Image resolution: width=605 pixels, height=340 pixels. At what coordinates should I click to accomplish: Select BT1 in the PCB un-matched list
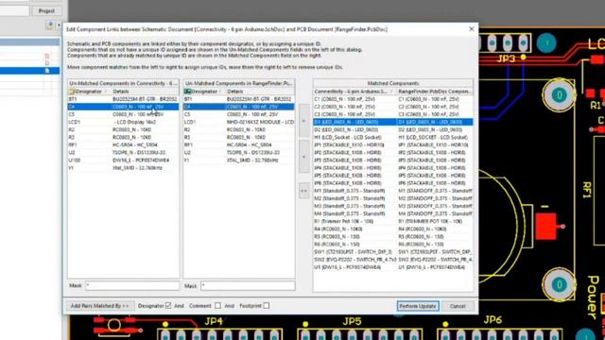pyautogui.click(x=239, y=99)
